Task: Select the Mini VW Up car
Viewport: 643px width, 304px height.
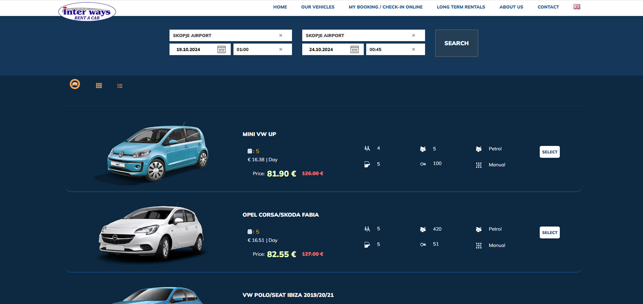Action: [x=550, y=152]
